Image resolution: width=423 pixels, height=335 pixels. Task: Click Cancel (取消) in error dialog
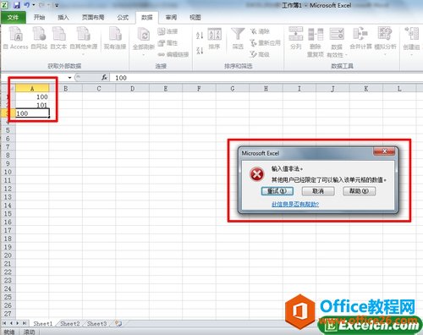click(318, 191)
